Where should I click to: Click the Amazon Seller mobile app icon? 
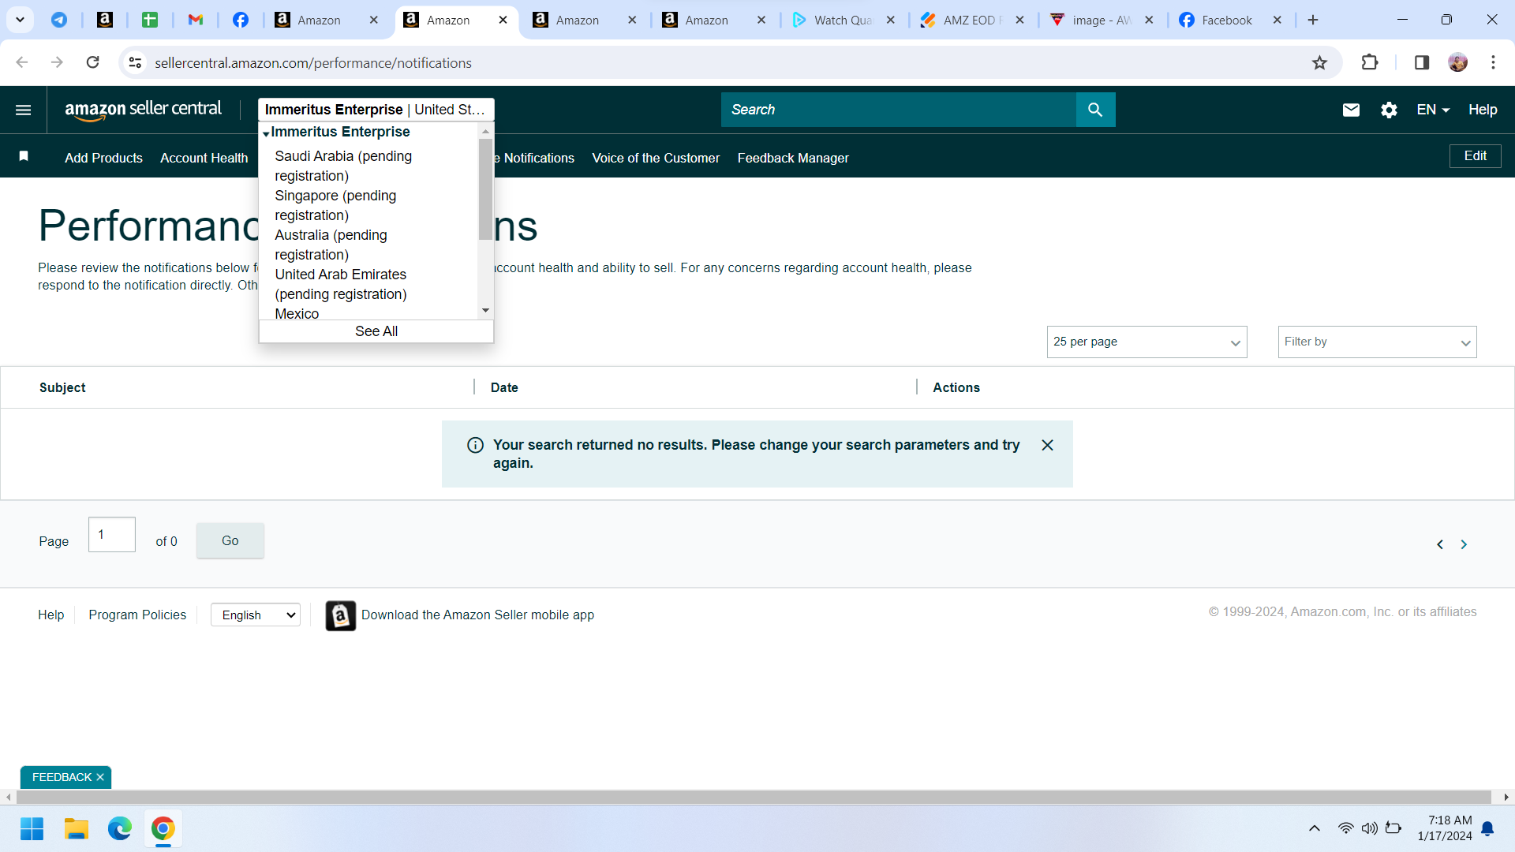coord(341,615)
